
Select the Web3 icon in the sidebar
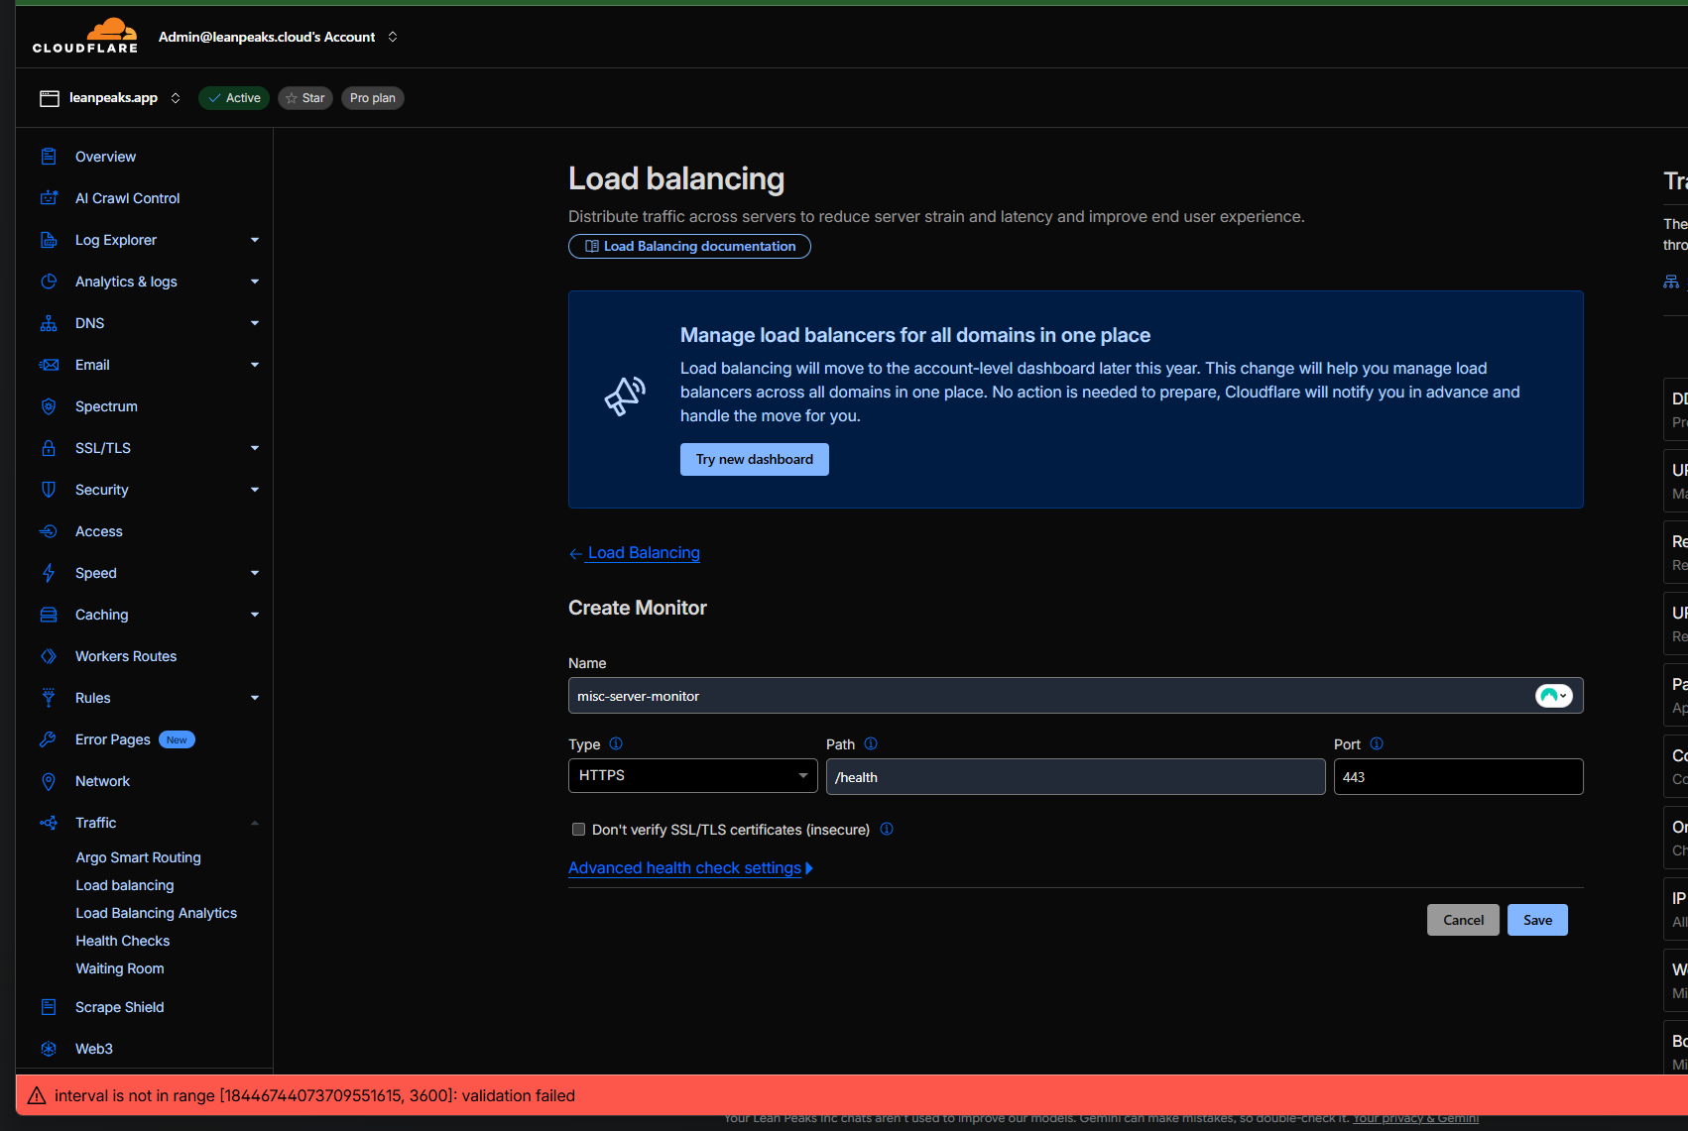49,1049
